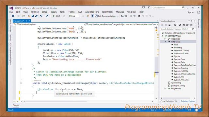The image size is (209, 117).
Task: Open the ARCHITECTURE menu
Action: [92, 12]
